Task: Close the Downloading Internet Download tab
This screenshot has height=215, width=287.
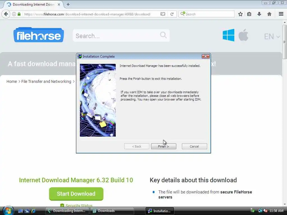Action: [59, 4]
